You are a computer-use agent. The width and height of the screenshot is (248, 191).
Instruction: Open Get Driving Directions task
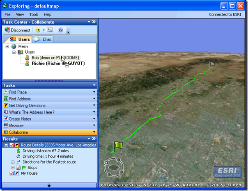pyautogui.click(x=49, y=105)
